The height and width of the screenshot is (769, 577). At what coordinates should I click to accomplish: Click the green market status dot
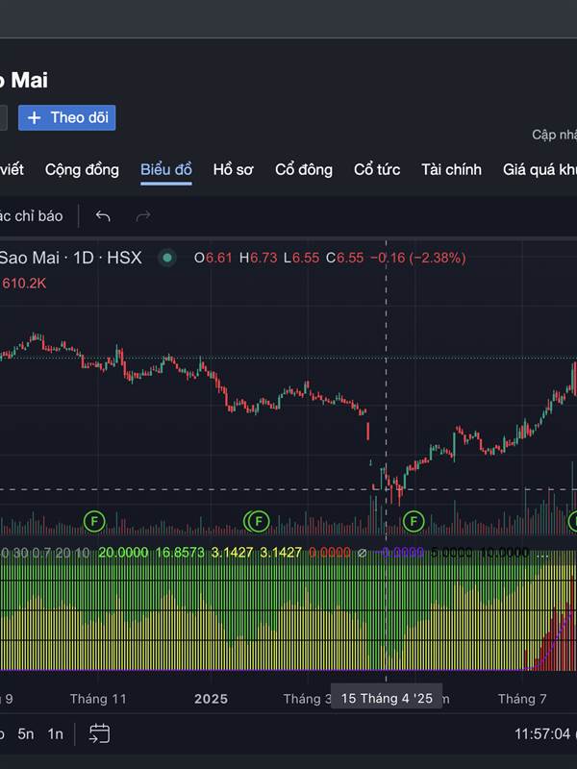tap(167, 258)
